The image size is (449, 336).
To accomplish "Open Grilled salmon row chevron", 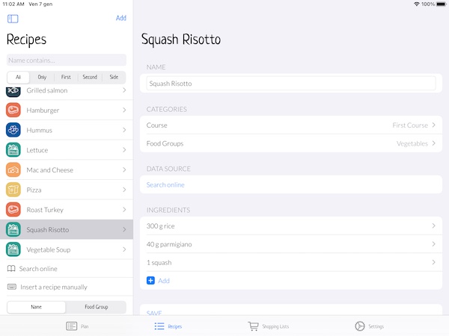I will [124, 90].
